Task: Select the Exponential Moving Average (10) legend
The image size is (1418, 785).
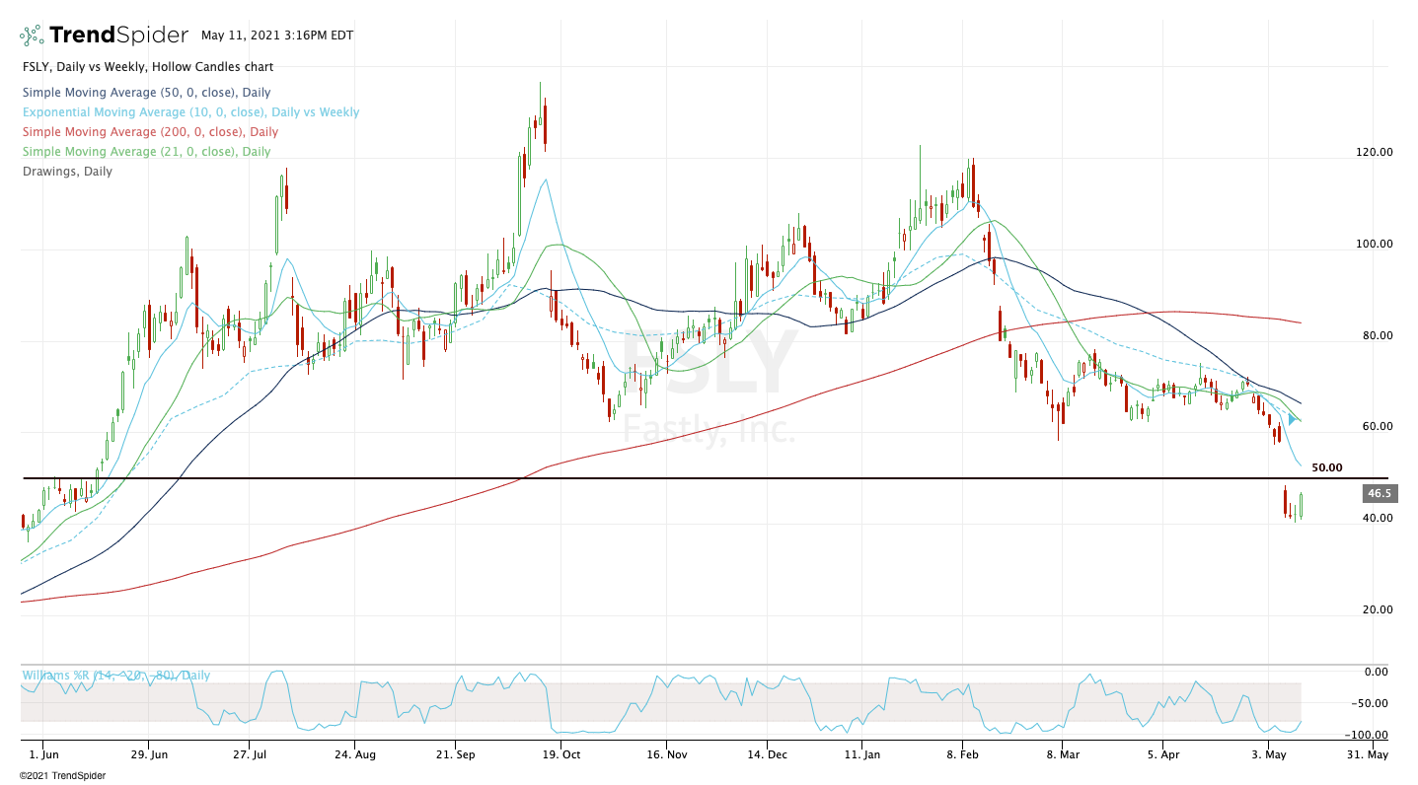Action: [x=190, y=112]
